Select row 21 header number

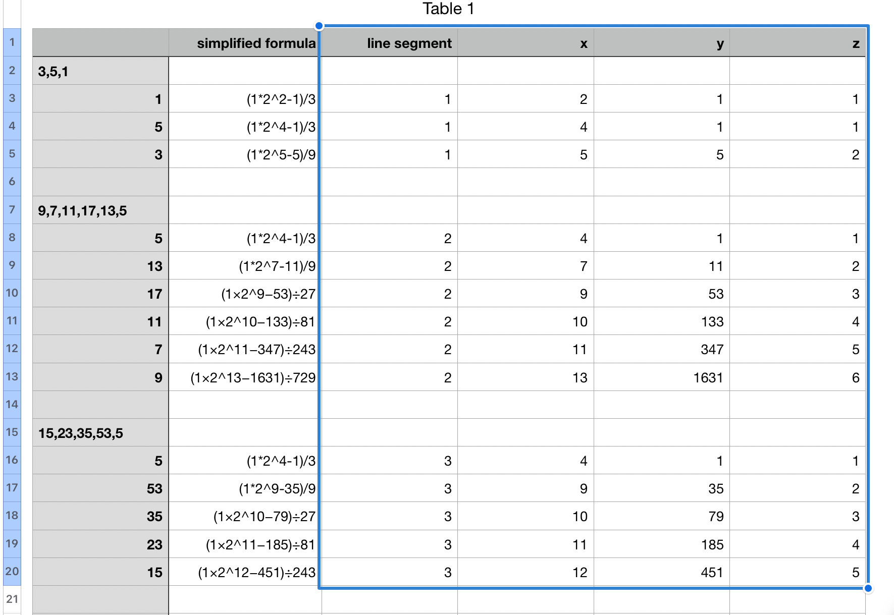click(x=12, y=599)
